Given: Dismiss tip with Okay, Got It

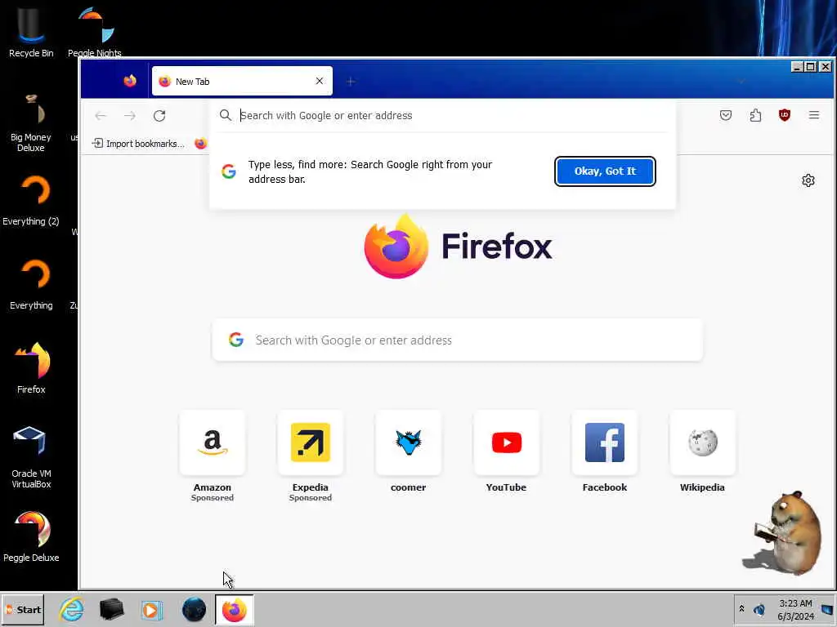Looking at the screenshot, I should 605,171.
